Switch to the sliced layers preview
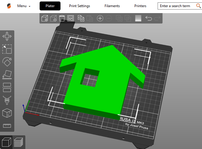202x149 pixels. pos(18,142)
